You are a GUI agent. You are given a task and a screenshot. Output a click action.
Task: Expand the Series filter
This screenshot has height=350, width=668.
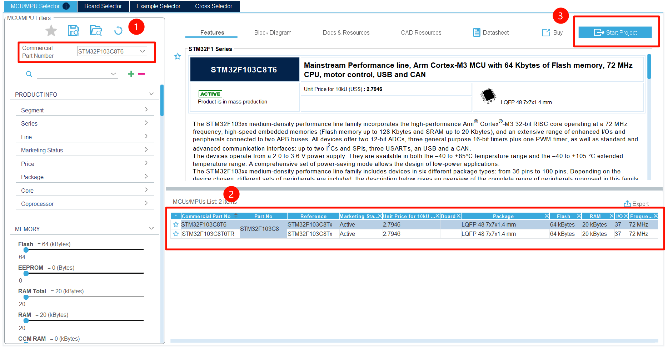pyautogui.click(x=146, y=123)
